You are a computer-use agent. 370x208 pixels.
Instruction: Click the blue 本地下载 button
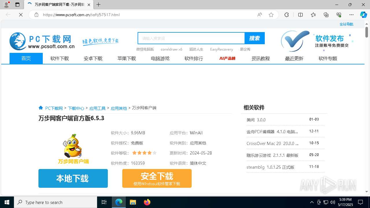73,179
